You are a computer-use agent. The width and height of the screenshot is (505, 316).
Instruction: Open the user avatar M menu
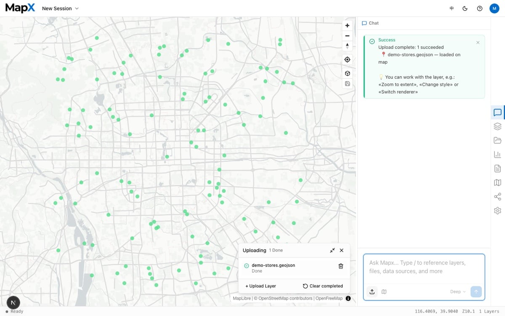[x=494, y=8]
